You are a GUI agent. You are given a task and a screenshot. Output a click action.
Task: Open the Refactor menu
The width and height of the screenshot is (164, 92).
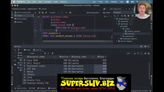[64, 2]
